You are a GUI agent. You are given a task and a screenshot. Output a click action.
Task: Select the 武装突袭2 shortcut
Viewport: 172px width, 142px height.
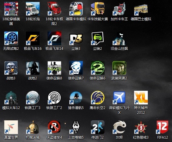pos(119,68)
